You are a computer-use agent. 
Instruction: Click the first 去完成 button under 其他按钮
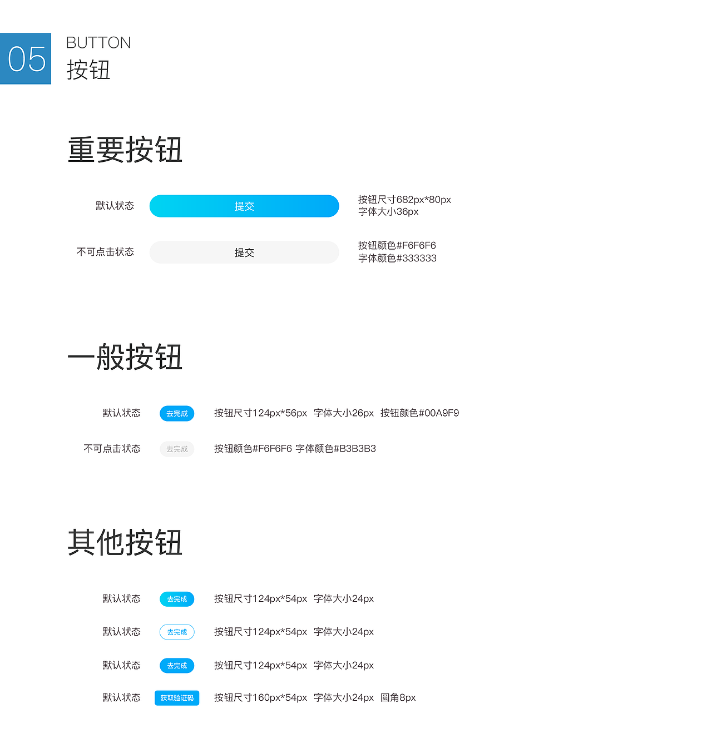[x=177, y=599]
